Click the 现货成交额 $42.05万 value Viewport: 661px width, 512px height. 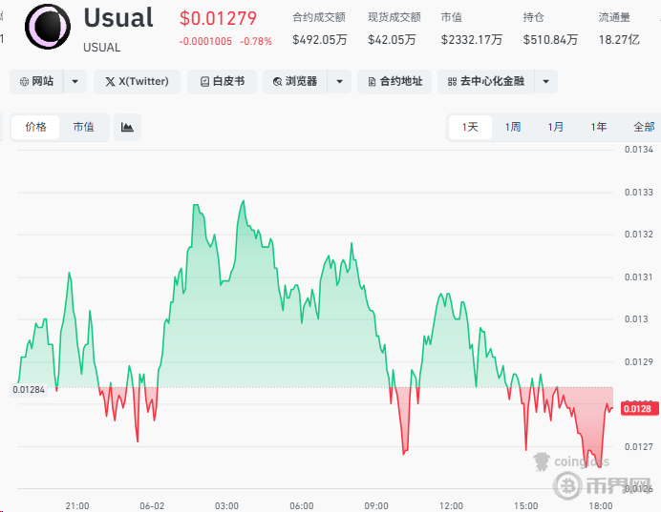(392, 40)
